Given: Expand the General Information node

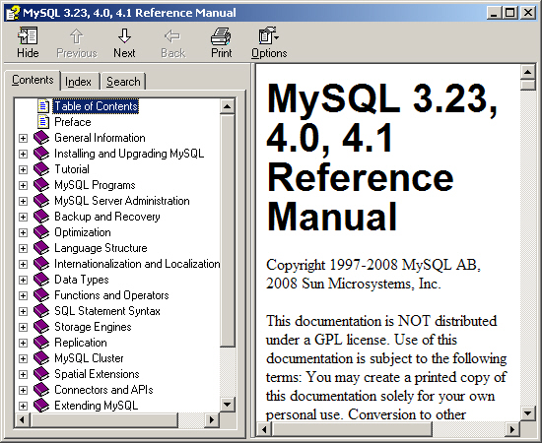Looking at the screenshot, I should (23, 138).
